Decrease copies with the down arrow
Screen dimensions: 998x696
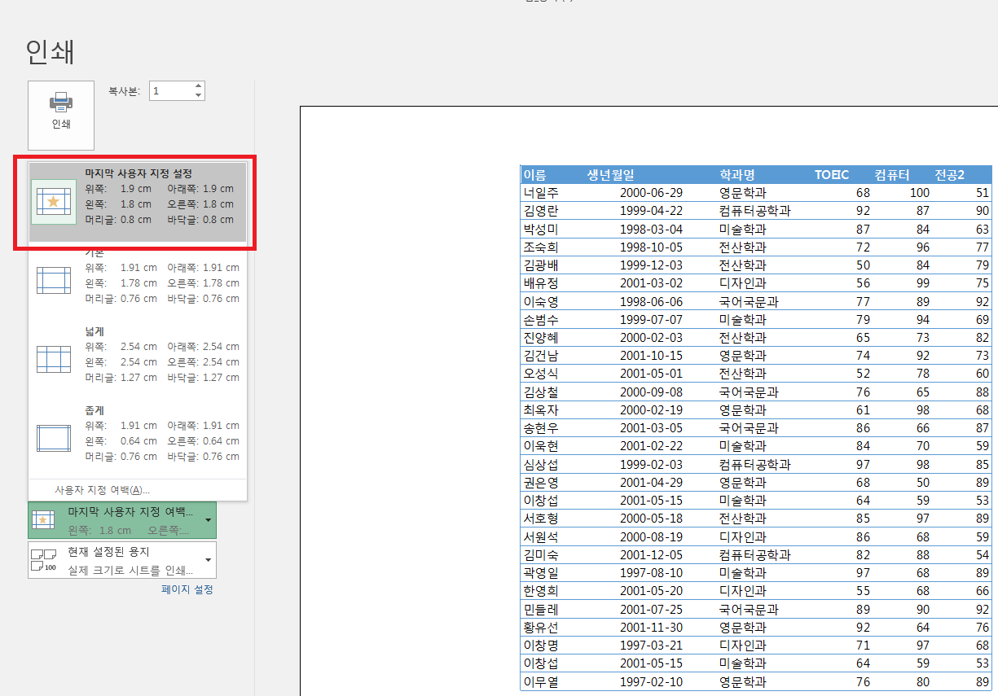click(x=198, y=96)
